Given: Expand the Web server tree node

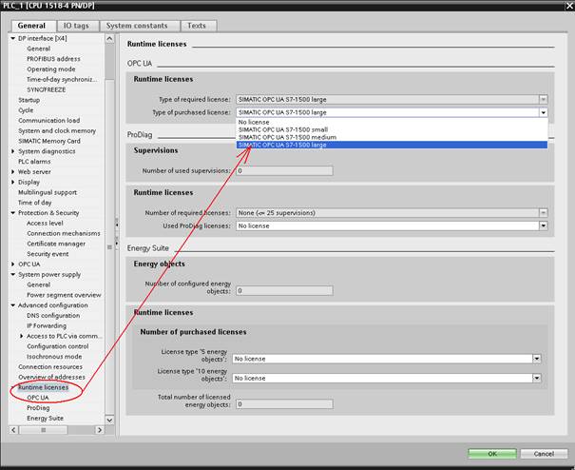Looking at the screenshot, I should point(13,172).
